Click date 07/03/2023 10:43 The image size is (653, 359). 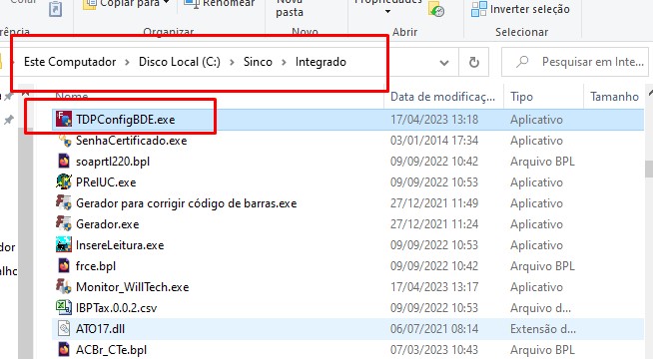click(434, 350)
